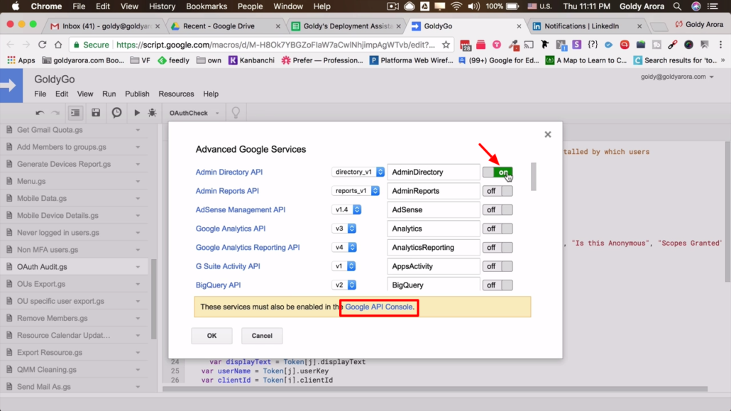Switch to Recent - Google Drive tab

click(226, 26)
